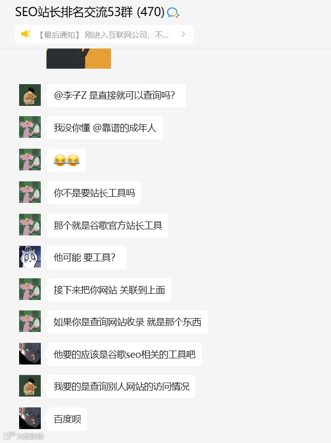Image resolution: width=331 pixels, height=443 pixels.
Task: Click the yellow announcement speaker icon
Action: point(26,34)
